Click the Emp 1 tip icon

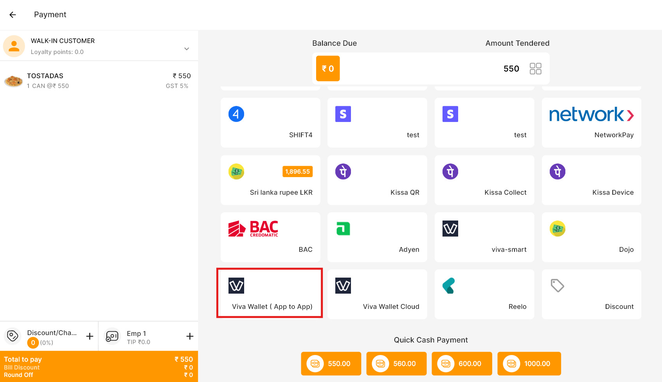coord(112,336)
